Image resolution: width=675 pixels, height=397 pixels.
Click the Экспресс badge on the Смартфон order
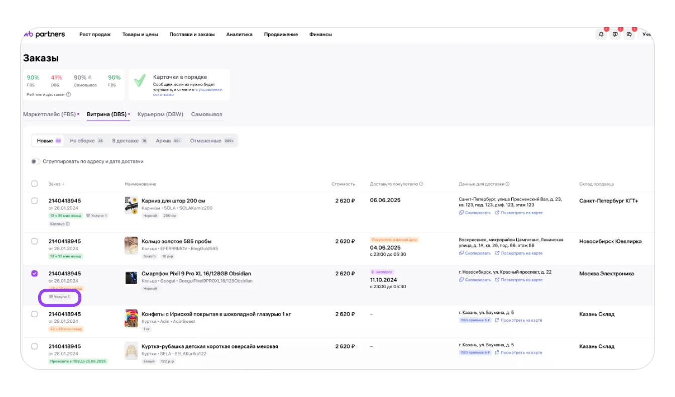(383, 272)
